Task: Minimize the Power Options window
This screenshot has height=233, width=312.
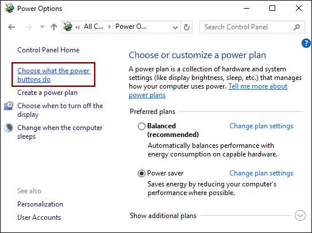Action: coord(246,9)
